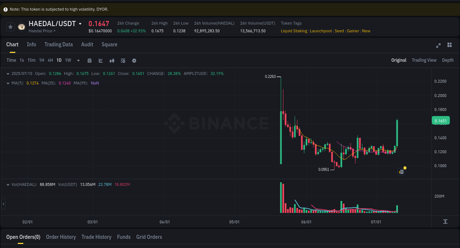Toggle the favorite star for HAEDAL/USDT
The width and height of the screenshot is (460, 248).
(x=10, y=27)
